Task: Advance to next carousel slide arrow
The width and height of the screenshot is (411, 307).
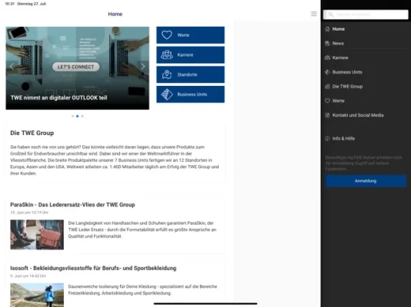Action: (x=143, y=66)
